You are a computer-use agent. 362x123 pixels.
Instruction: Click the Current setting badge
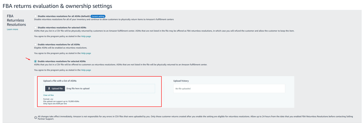[x=98, y=16]
